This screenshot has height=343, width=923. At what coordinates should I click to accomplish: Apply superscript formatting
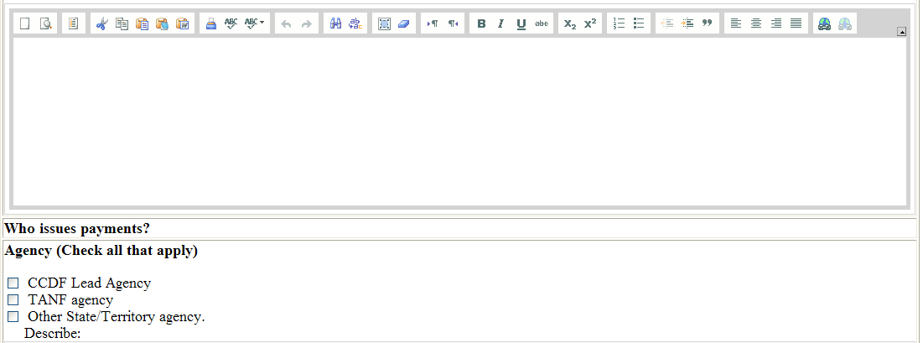click(590, 24)
